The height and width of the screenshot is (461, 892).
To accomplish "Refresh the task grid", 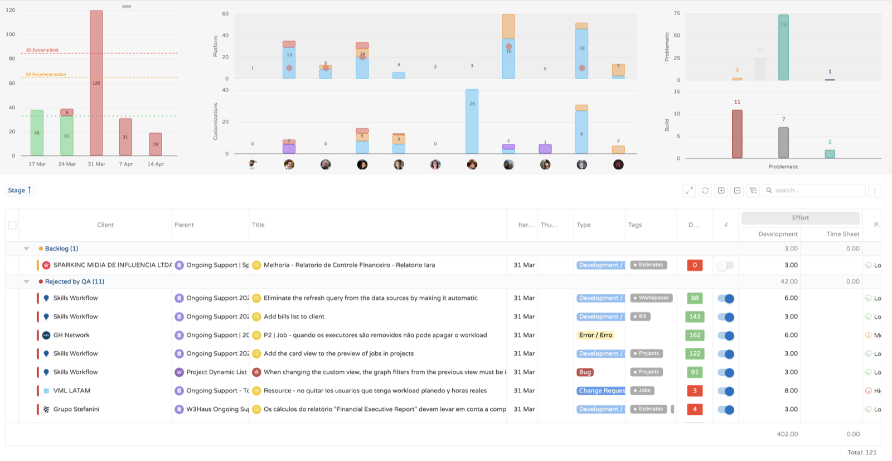I will (705, 191).
